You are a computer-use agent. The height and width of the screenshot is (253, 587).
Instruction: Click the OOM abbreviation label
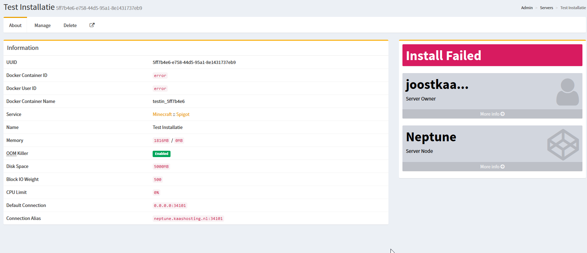point(11,153)
